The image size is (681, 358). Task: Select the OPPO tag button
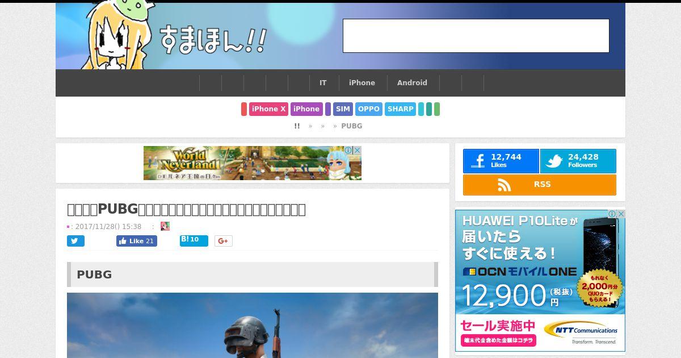369,109
